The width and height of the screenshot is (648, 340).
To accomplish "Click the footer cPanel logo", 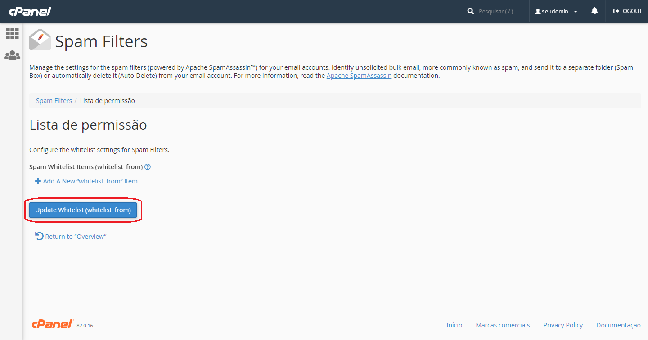I will point(53,324).
